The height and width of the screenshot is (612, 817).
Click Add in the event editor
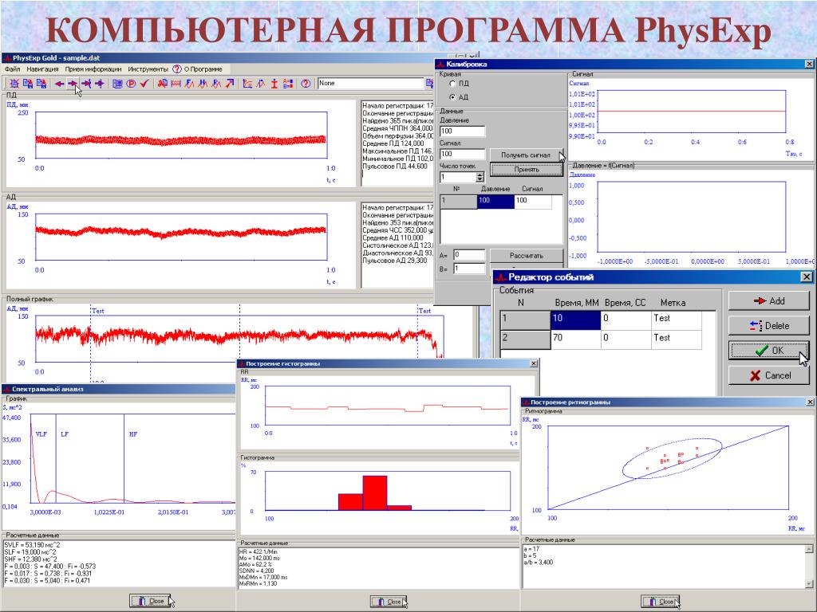[x=768, y=300]
